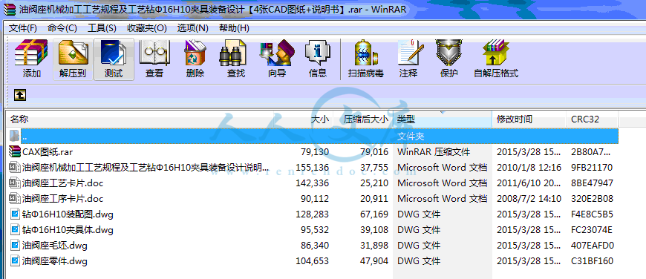Click the 删除 (Delete) toolbar icon

pyautogui.click(x=195, y=53)
